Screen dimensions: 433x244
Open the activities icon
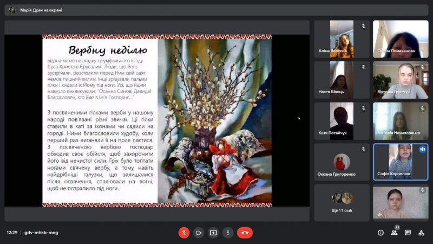tap(421, 233)
